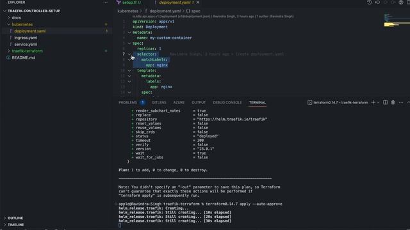Image resolution: width=410 pixels, height=230 pixels.
Task: Click the terraform apply --auto-approve command line
Action: [x=201, y=204]
